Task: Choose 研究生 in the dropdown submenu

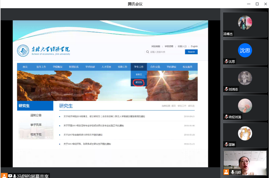Action: tap(139, 83)
